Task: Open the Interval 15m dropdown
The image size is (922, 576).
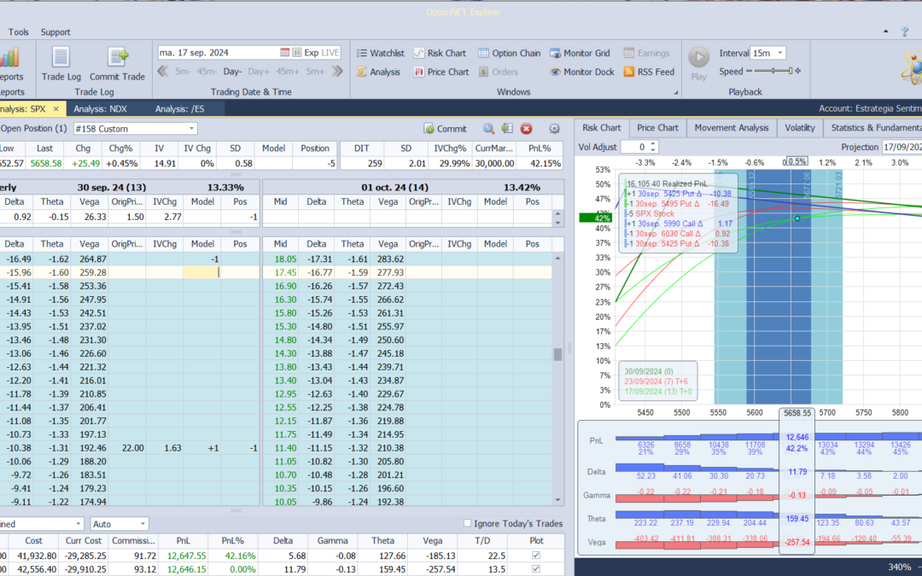Action: (x=779, y=53)
